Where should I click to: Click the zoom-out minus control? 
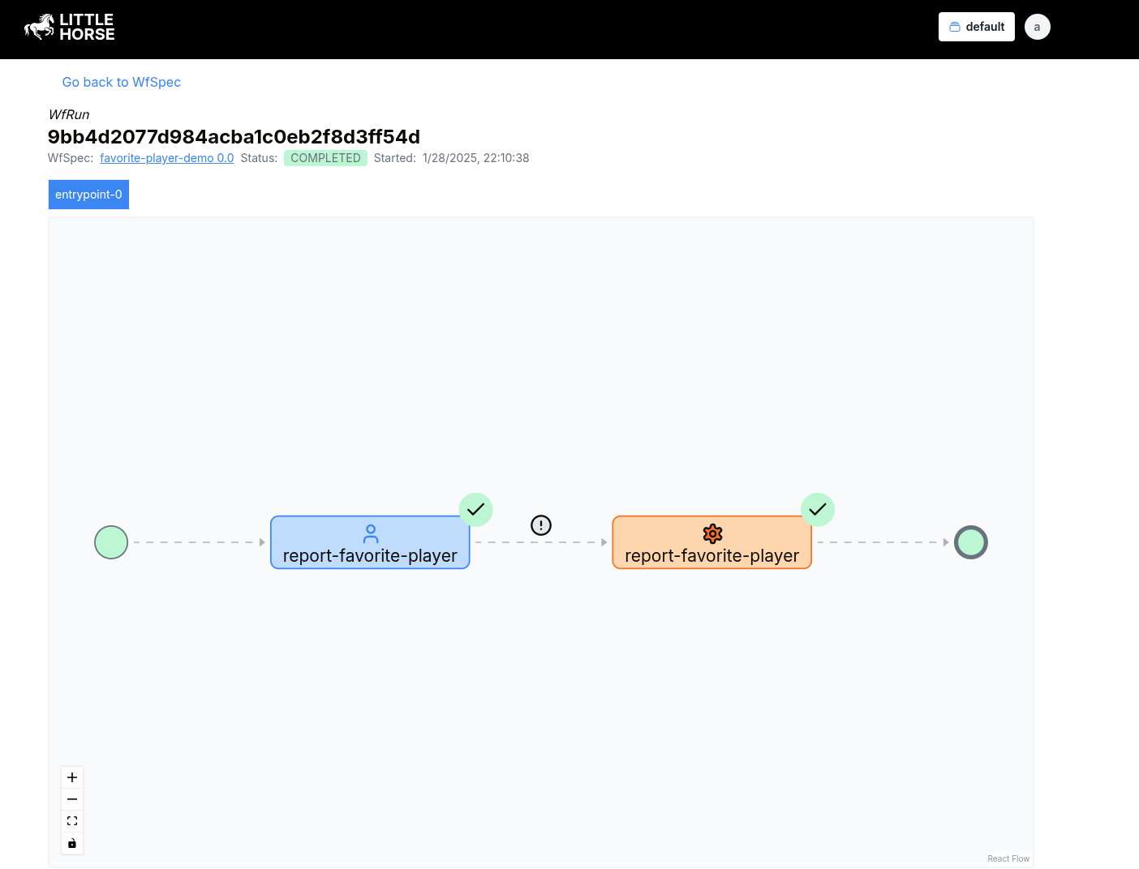[71, 798]
